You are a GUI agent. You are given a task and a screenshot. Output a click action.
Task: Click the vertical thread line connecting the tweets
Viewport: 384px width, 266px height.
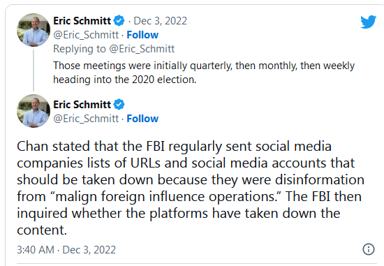(x=34, y=70)
